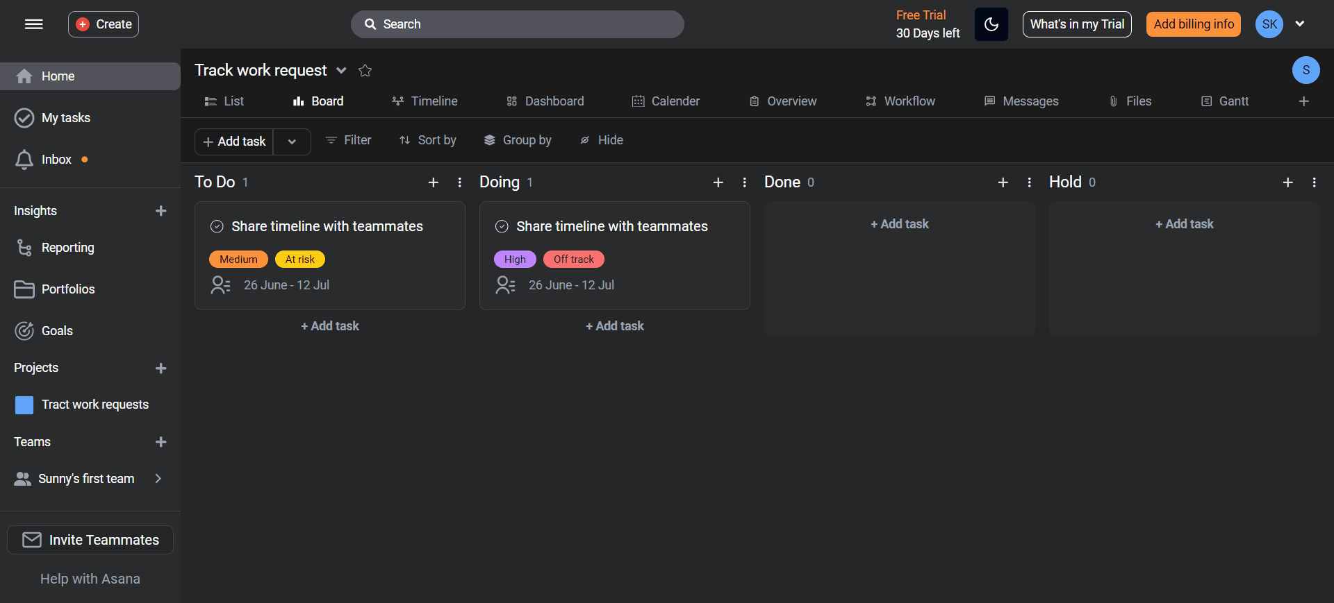The width and height of the screenshot is (1334, 603).
Task: Add task via Doing column plus icon
Action: click(718, 182)
